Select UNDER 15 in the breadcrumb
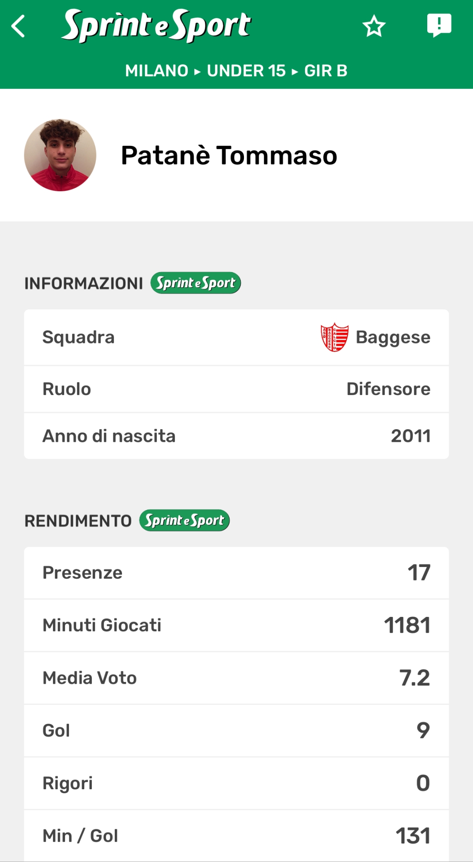This screenshot has width=473, height=862. [246, 71]
